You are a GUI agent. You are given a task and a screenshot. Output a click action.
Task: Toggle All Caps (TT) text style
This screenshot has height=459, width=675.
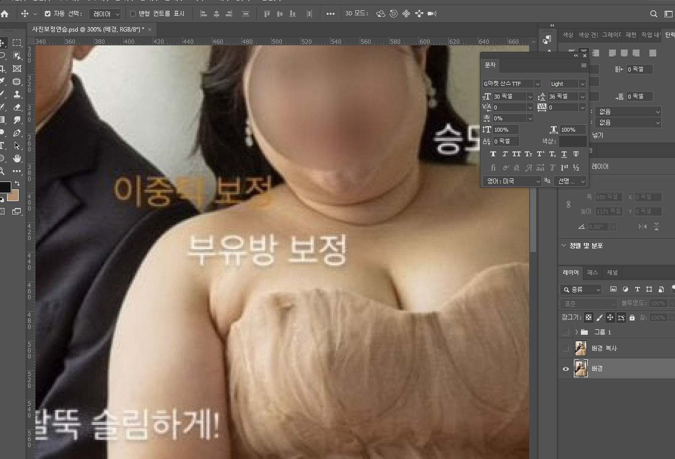tap(516, 154)
